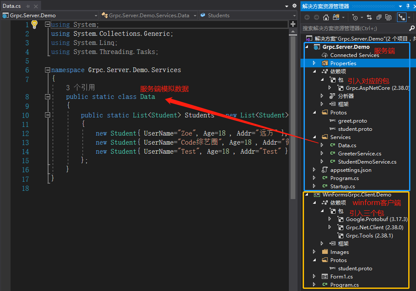Image resolution: width=416 pixels, height=291 pixels.
Task: Toggle the highlighted tree view toolbar button
Action: pyautogui.click(x=402, y=17)
